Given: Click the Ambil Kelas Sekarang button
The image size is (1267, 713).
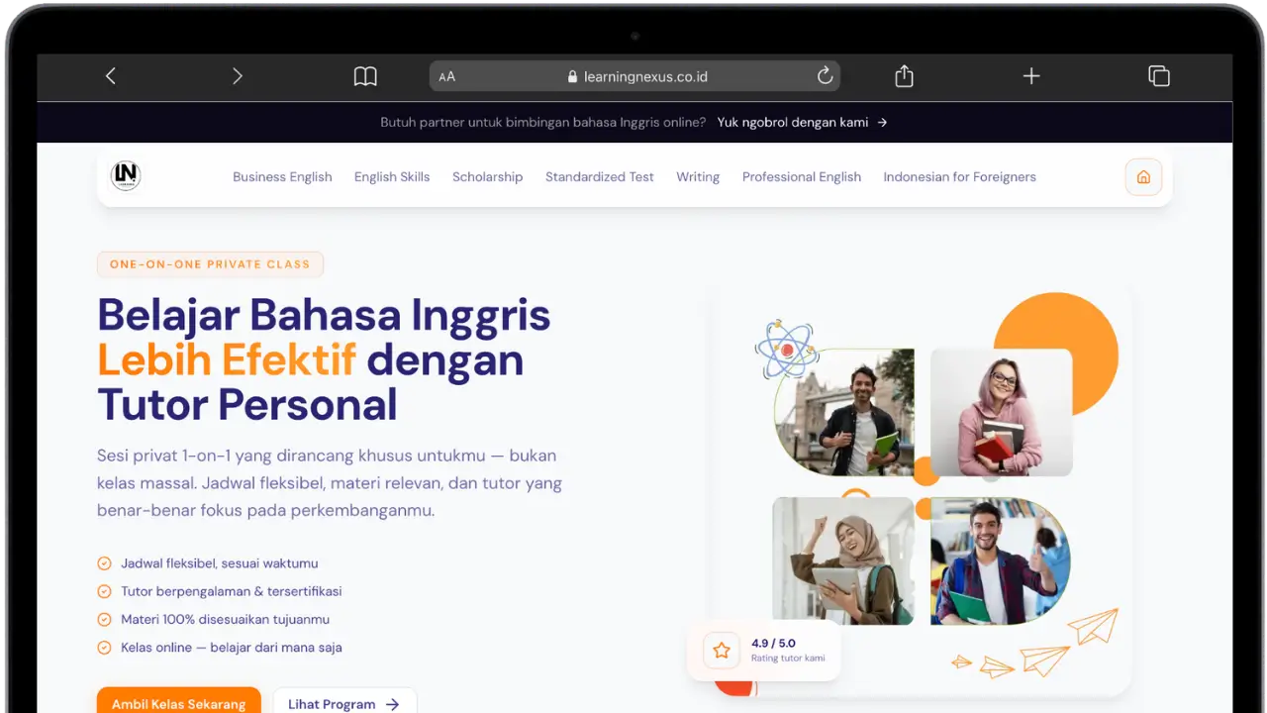Looking at the screenshot, I should click(178, 701).
